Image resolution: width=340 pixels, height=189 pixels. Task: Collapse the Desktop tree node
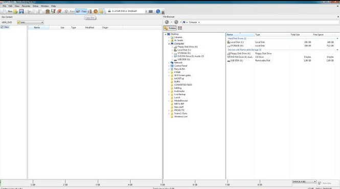pos(166,34)
